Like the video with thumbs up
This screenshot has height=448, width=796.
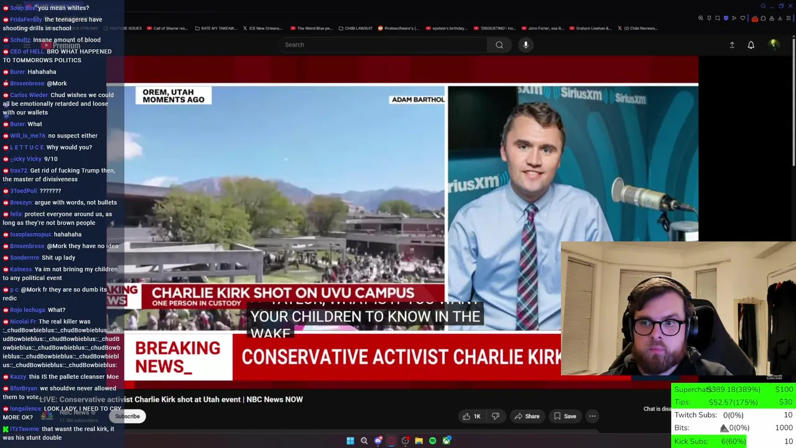(472, 416)
